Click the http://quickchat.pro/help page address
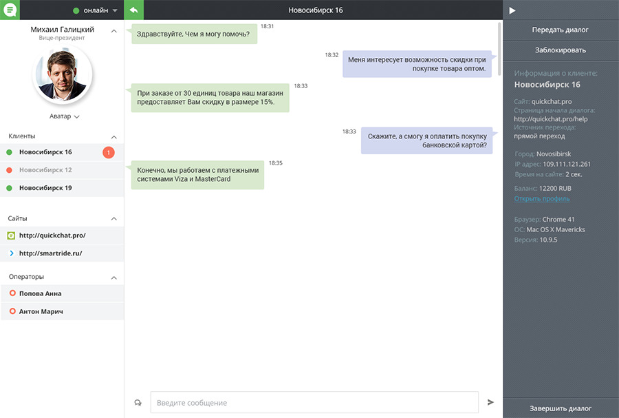 pyautogui.click(x=551, y=119)
